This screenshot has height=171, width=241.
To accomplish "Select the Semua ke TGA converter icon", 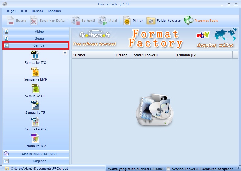I will tap(35, 138).
